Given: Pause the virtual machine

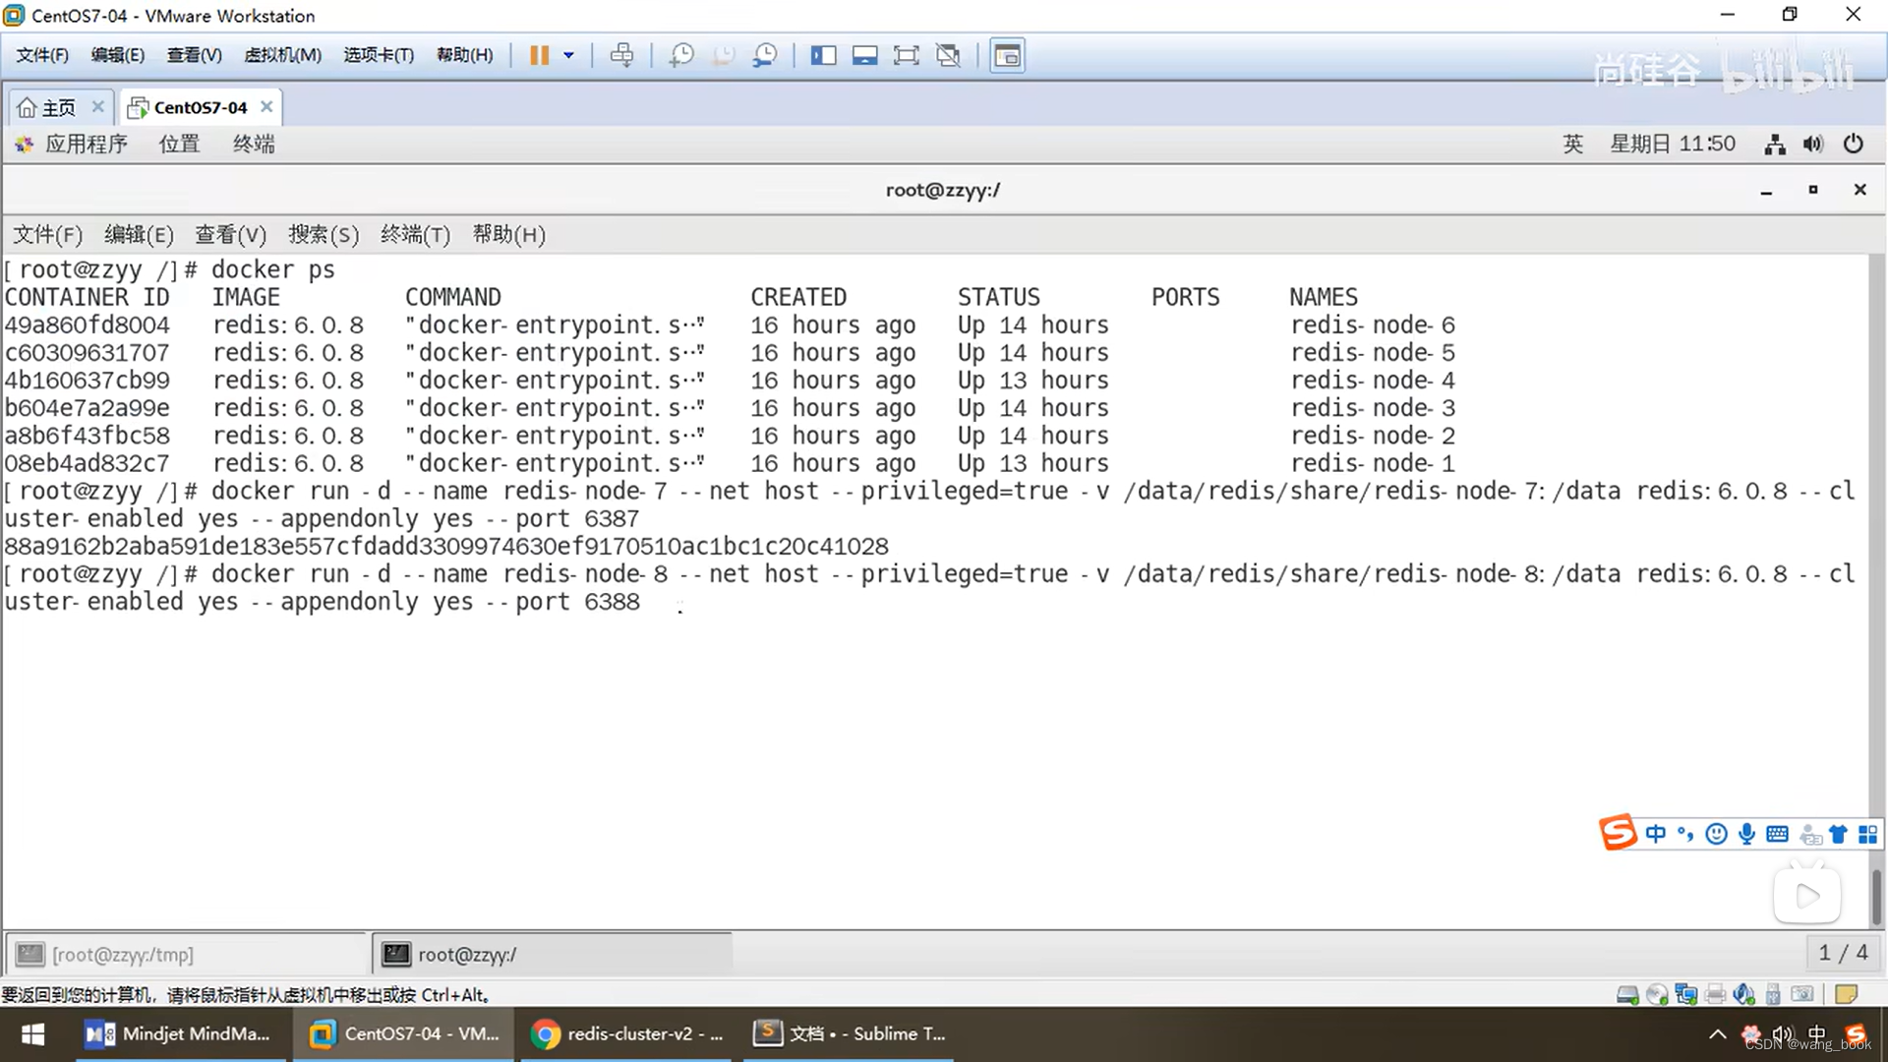Looking at the screenshot, I should point(539,56).
